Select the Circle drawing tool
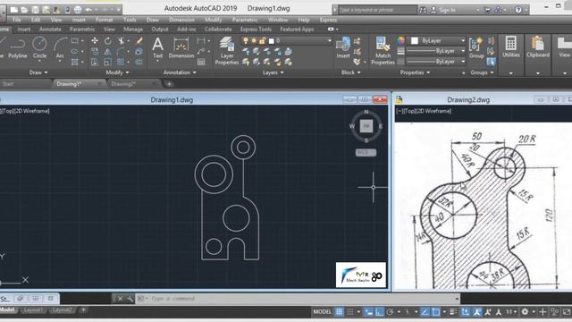This screenshot has height=322, width=572. coord(39,47)
